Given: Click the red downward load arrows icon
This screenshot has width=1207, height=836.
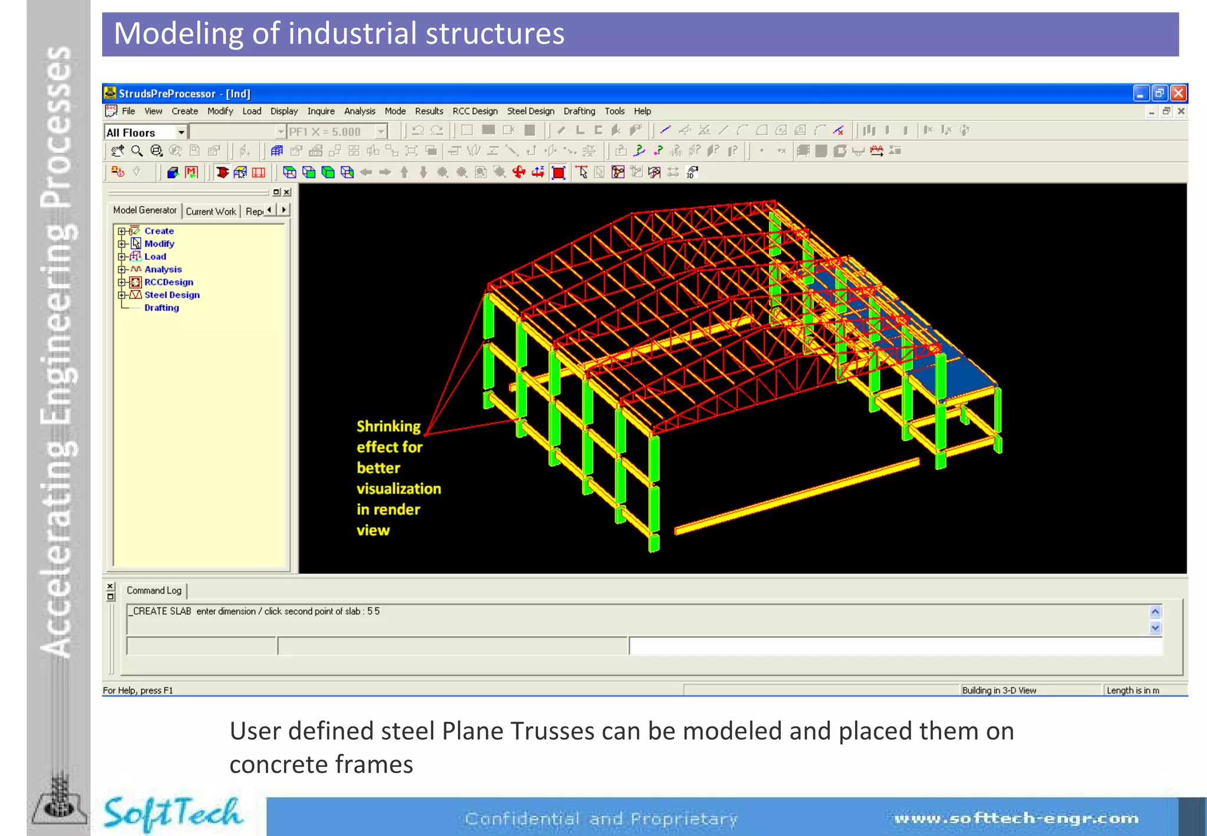Looking at the screenshot, I should pos(259,173).
